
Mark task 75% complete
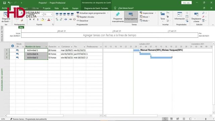tap(68, 14)
